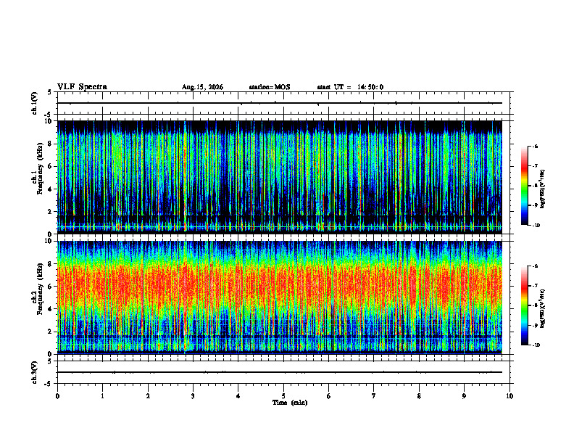Click time axis tick label "6"
This screenshot has height=444, width=574.
[x=329, y=396]
